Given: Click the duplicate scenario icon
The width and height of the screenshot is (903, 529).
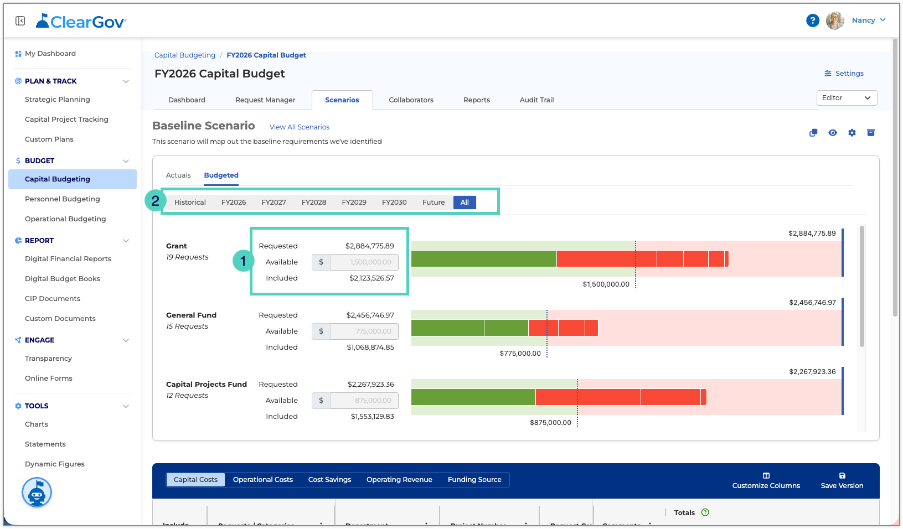Looking at the screenshot, I should pyautogui.click(x=813, y=133).
